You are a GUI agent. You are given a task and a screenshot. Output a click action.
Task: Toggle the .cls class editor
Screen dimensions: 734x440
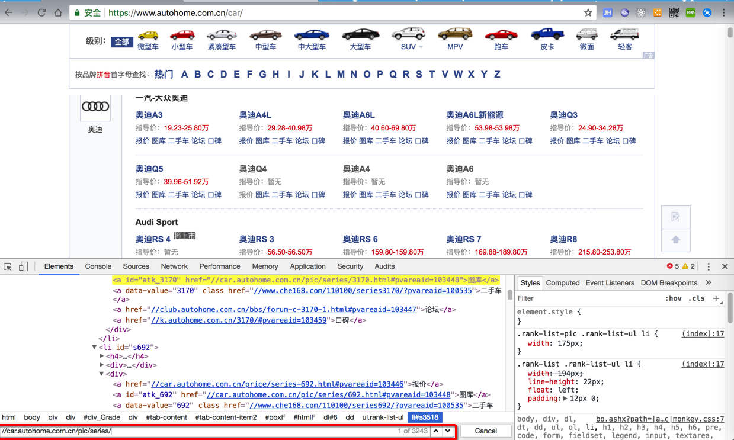coord(697,298)
